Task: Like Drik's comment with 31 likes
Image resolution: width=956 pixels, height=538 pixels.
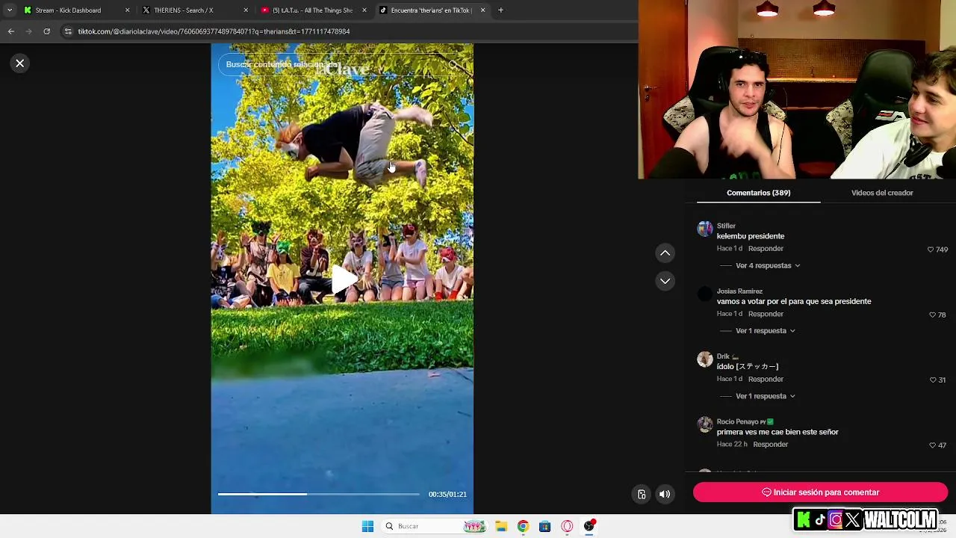Action: coord(932,380)
